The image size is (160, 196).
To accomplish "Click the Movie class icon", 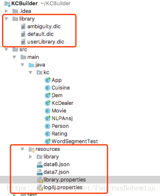I will point(47,111).
